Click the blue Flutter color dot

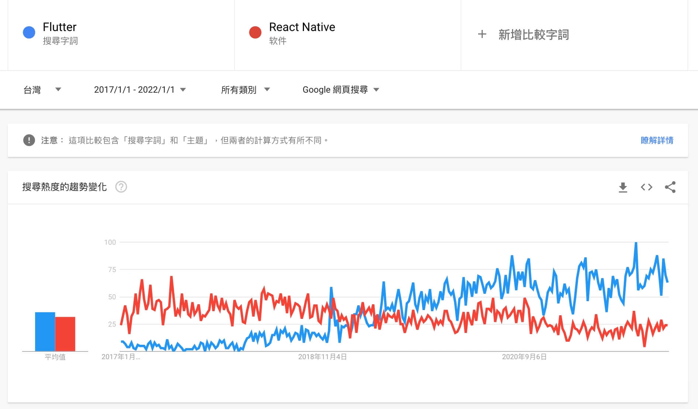pyautogui.click(x=29, y=32)
